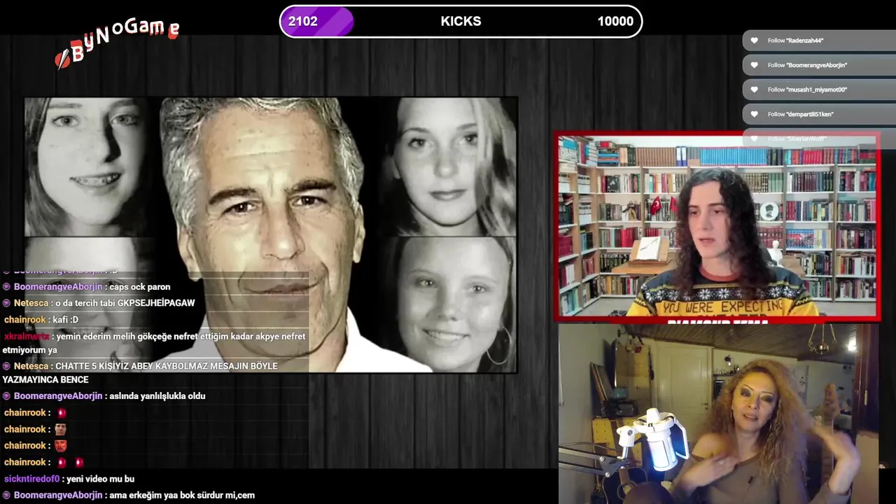
Task: Click the KICKS goal progress bar
Action: click(x=461, y=21)
